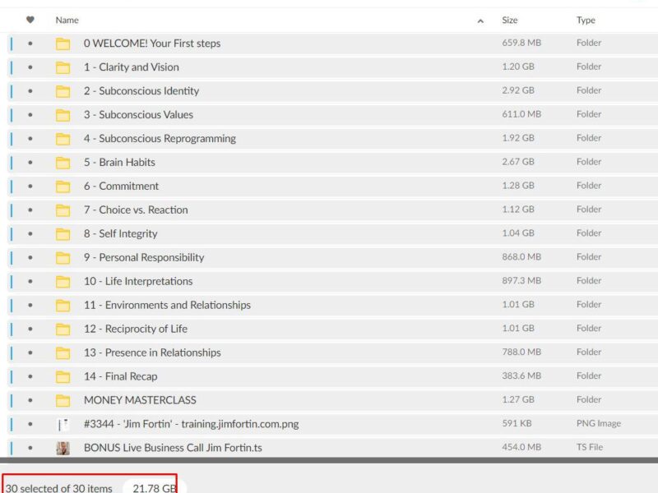The image size is (658, 493).
Task: Sort the list by the Size column
Action: [510, 21]
